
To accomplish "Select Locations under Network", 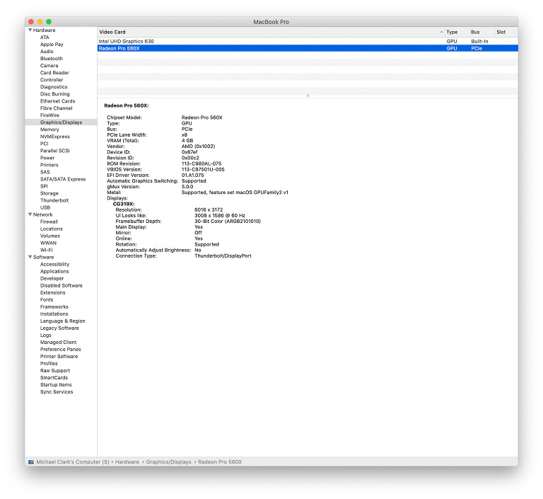I will point(51,229).
